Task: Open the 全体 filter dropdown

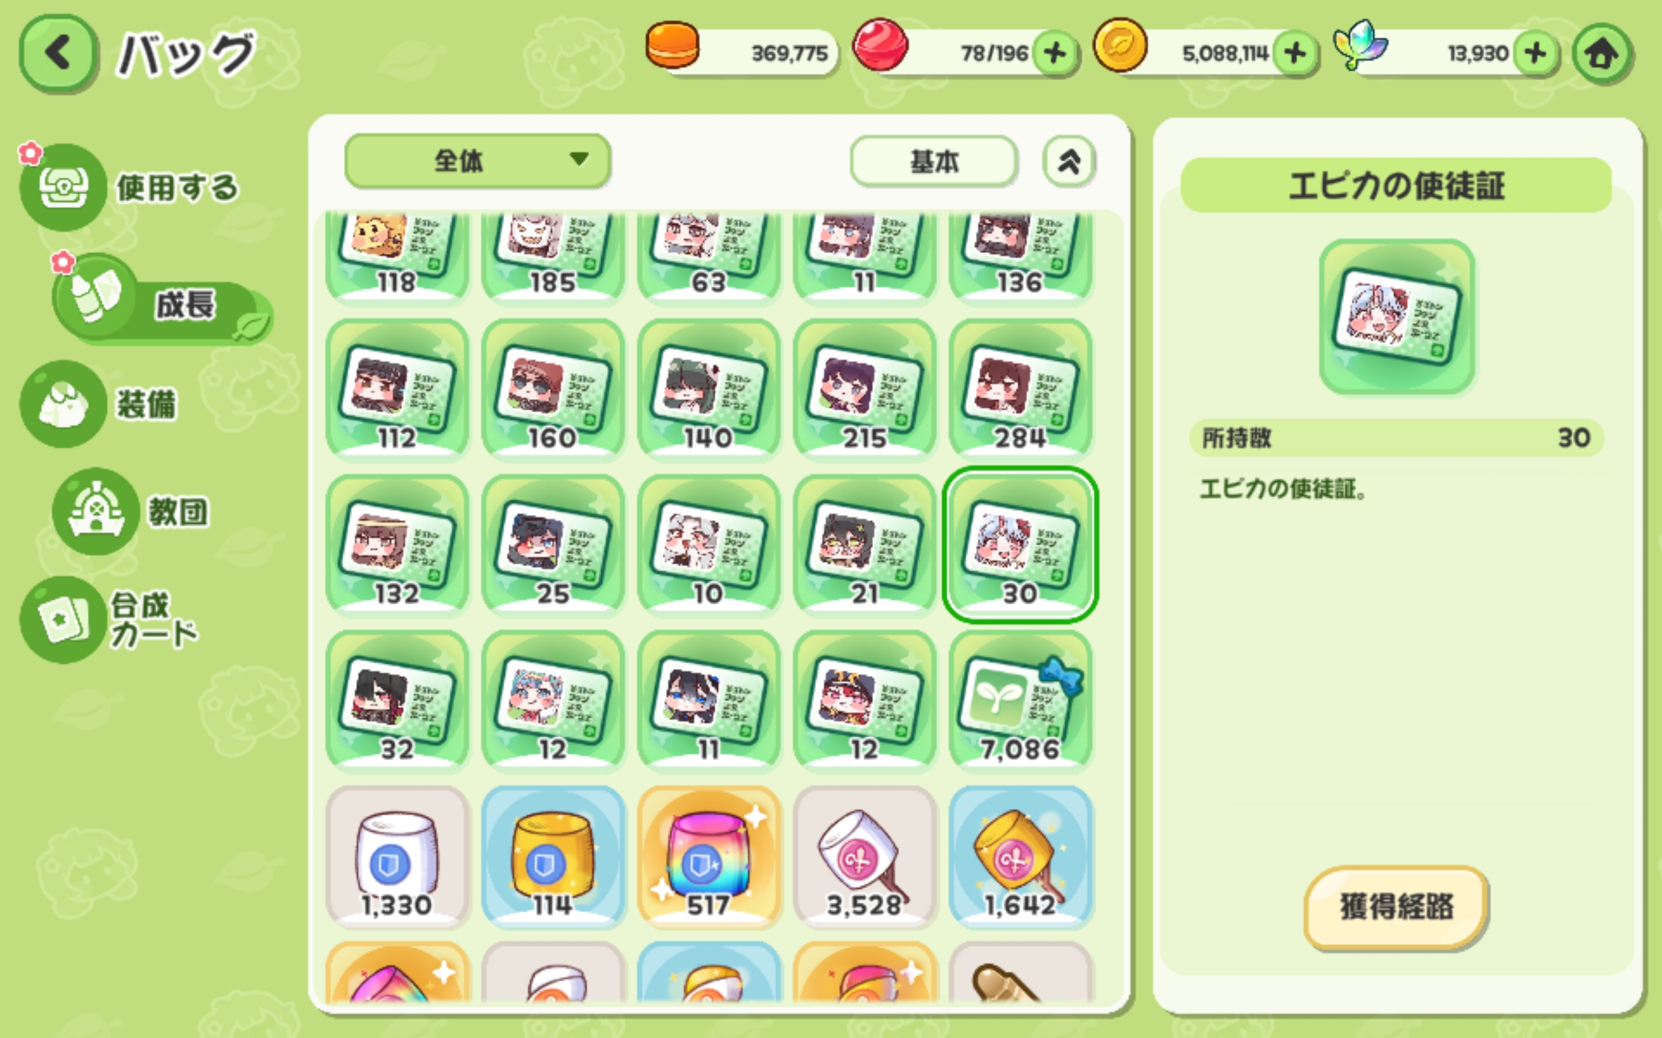Action: pos(477,161)
